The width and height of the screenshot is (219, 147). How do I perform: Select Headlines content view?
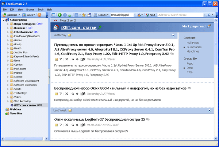coord(193,51)
